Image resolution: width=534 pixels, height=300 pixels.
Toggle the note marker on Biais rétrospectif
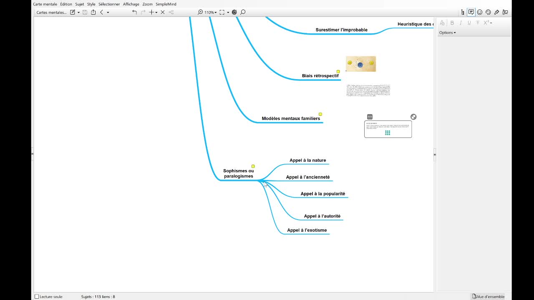pyautogui.click(x=338, y=72)
